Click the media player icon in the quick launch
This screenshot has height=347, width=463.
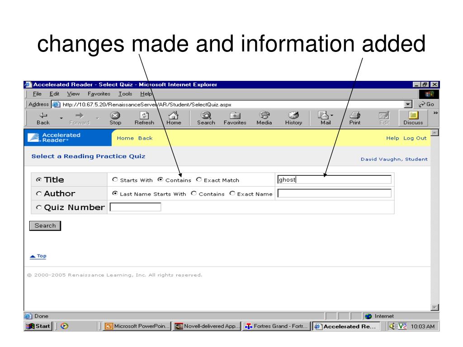click(64, 326)
